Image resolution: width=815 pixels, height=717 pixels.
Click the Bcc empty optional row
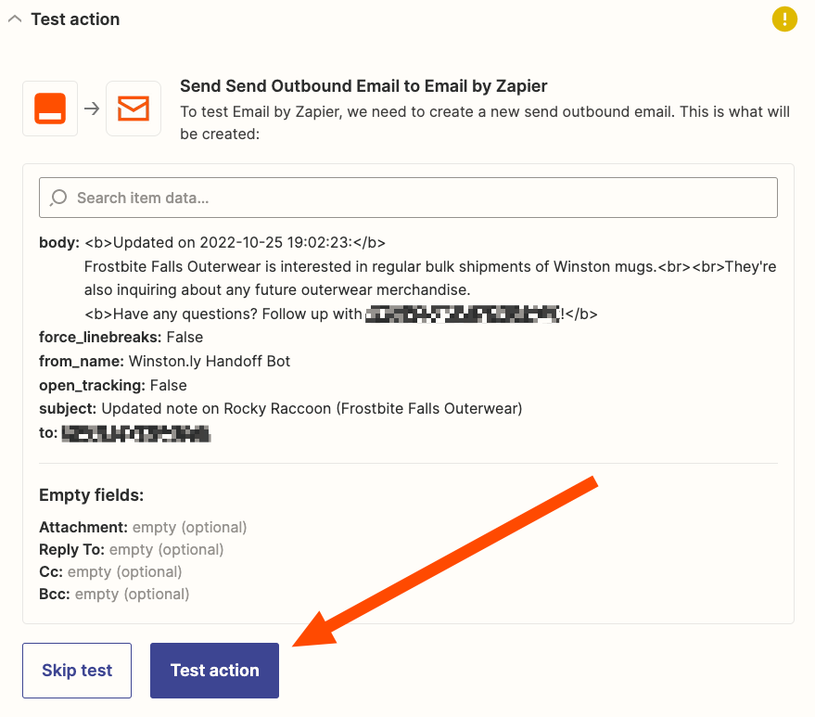point(114,595)
